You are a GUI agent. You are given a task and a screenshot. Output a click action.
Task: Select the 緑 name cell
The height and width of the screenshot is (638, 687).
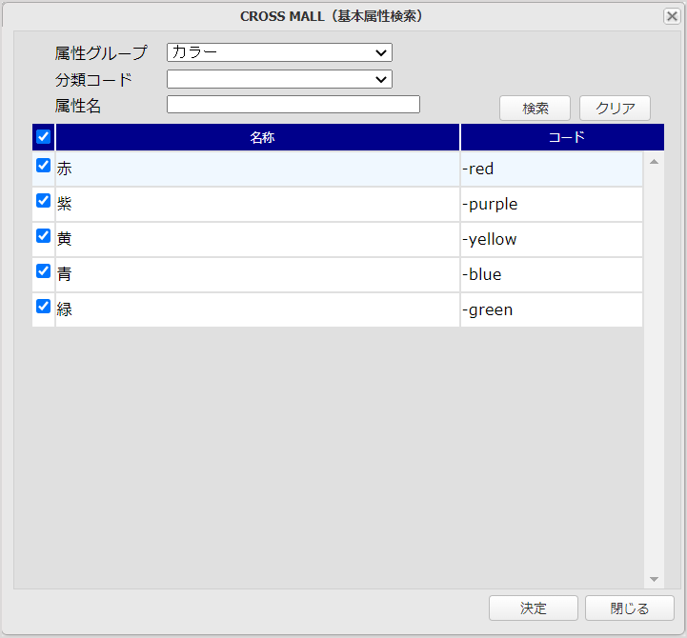(x=257, y=309)
